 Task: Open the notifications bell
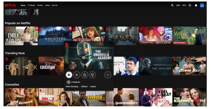pos(196,5)
